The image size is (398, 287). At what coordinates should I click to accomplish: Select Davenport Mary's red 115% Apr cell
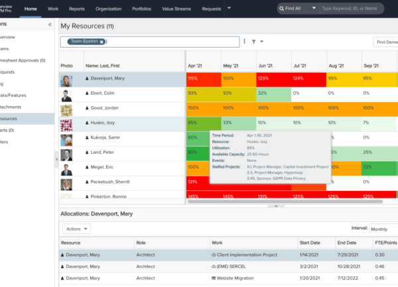[x=202, y=79]
